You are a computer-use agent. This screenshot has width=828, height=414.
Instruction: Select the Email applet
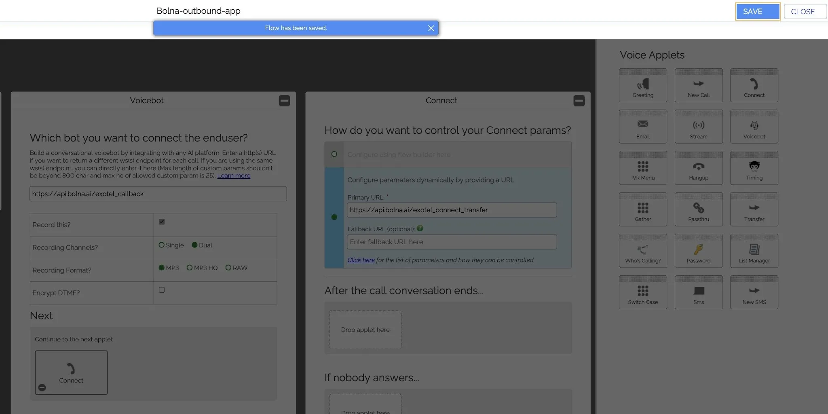pyautogui.click(x=643, y=127)
